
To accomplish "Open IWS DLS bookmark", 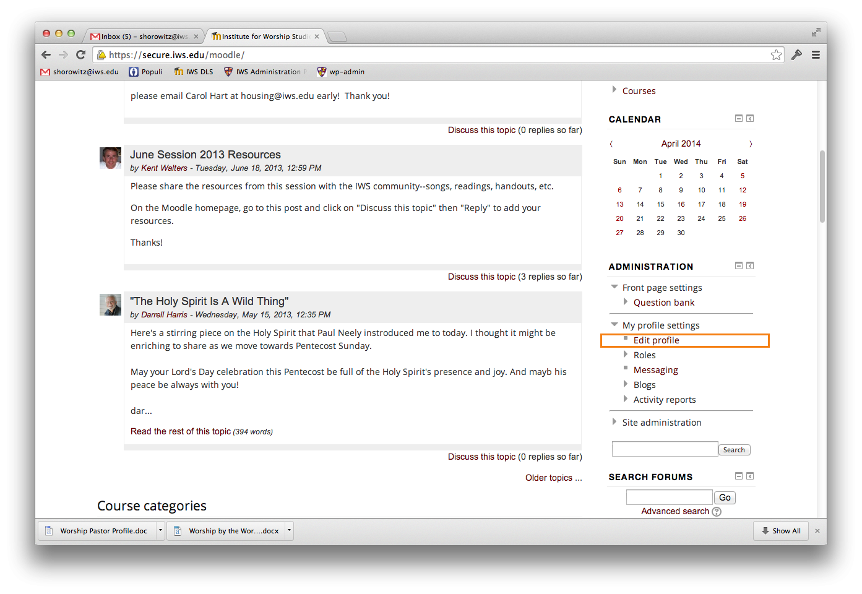I will point(194,72).
